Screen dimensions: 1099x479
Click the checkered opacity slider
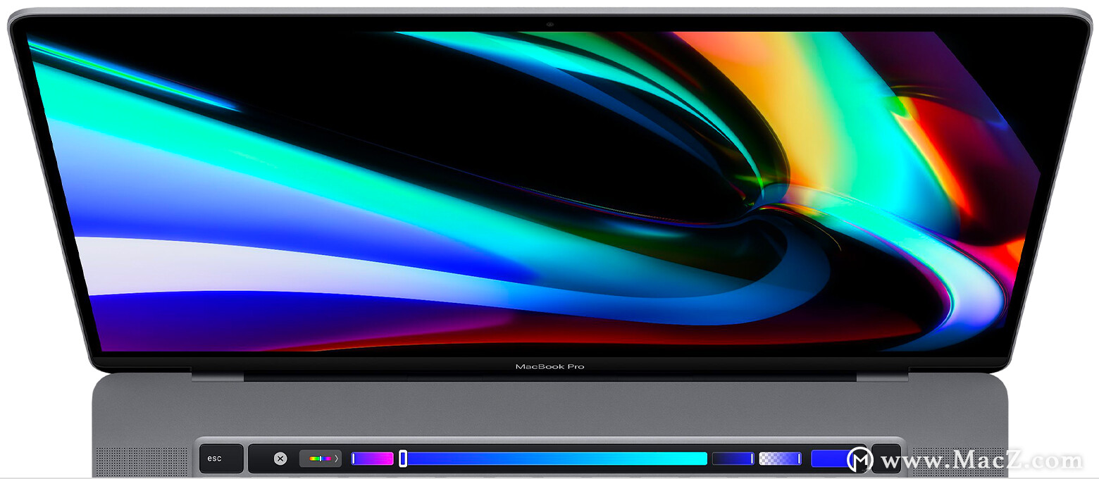[780, 459]
